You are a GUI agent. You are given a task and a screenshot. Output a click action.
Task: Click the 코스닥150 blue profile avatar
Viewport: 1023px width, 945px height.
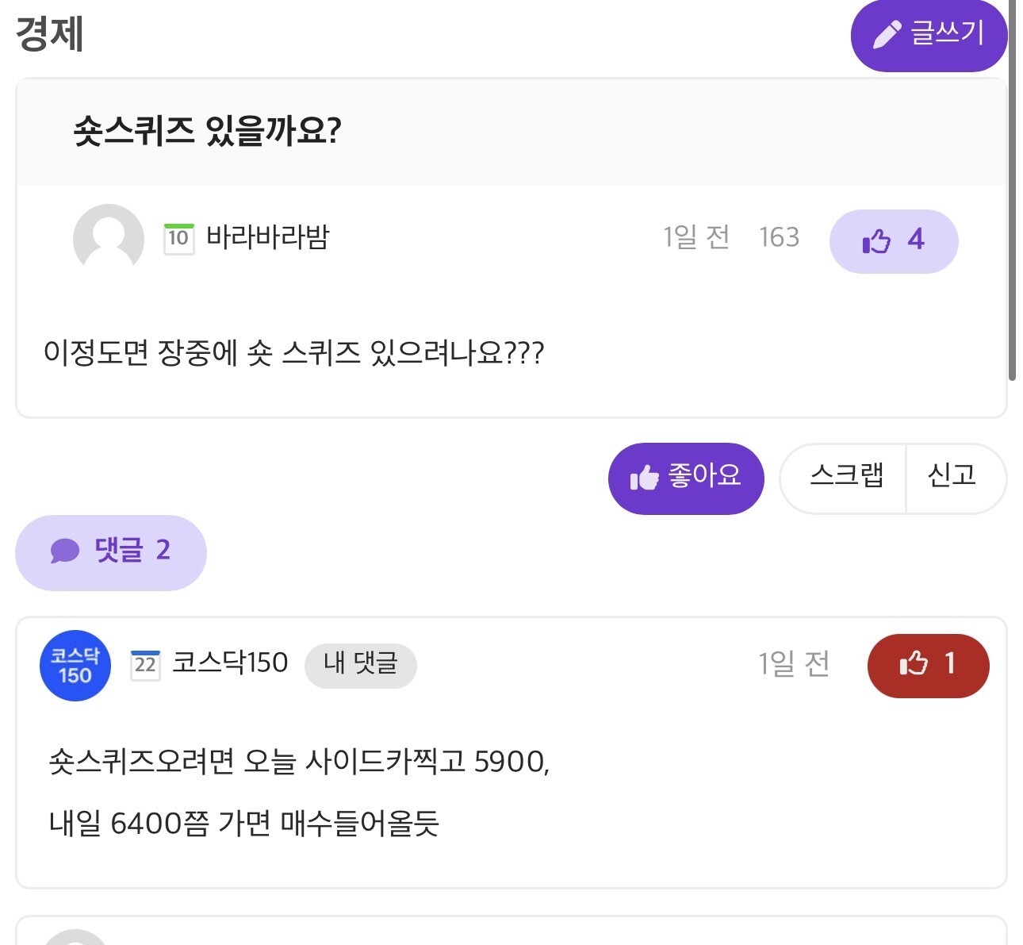[x=75, y=665]
